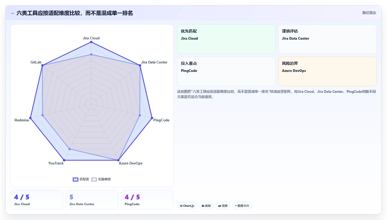Click the description paragraph starting 这张图把
This screenshot has width=387, height=220.
coord(277,94)
